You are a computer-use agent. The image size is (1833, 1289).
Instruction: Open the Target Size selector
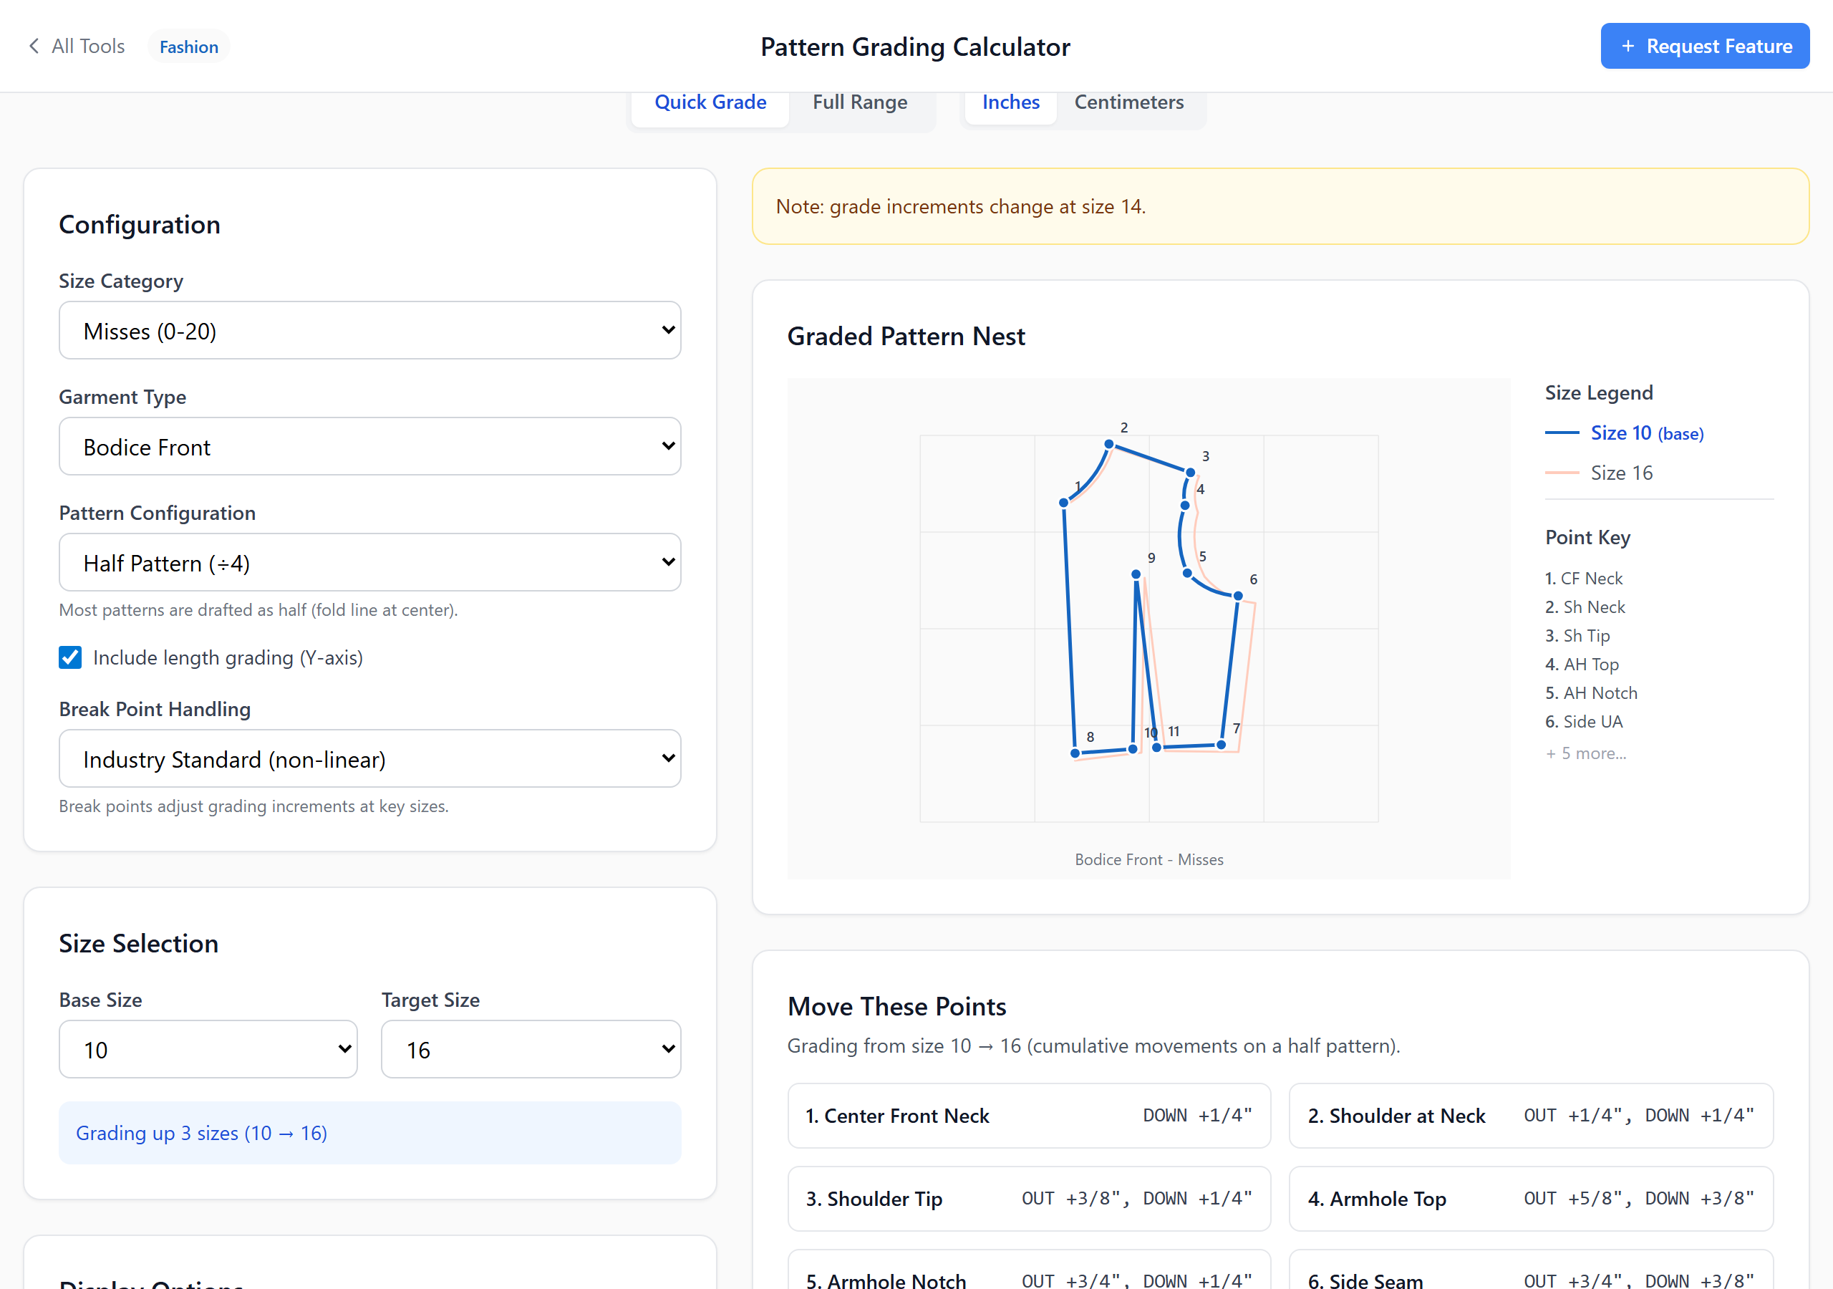coord(531,1049)
